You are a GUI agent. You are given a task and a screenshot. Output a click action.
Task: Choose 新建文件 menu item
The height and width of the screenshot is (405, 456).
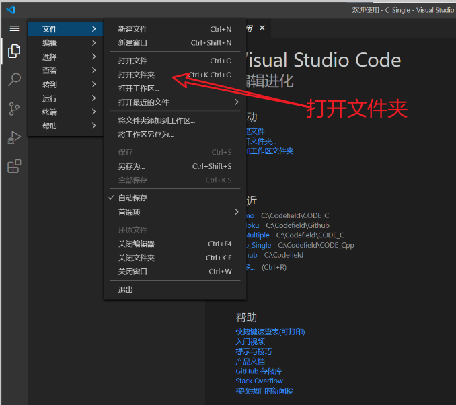click(x=175, y=29)
